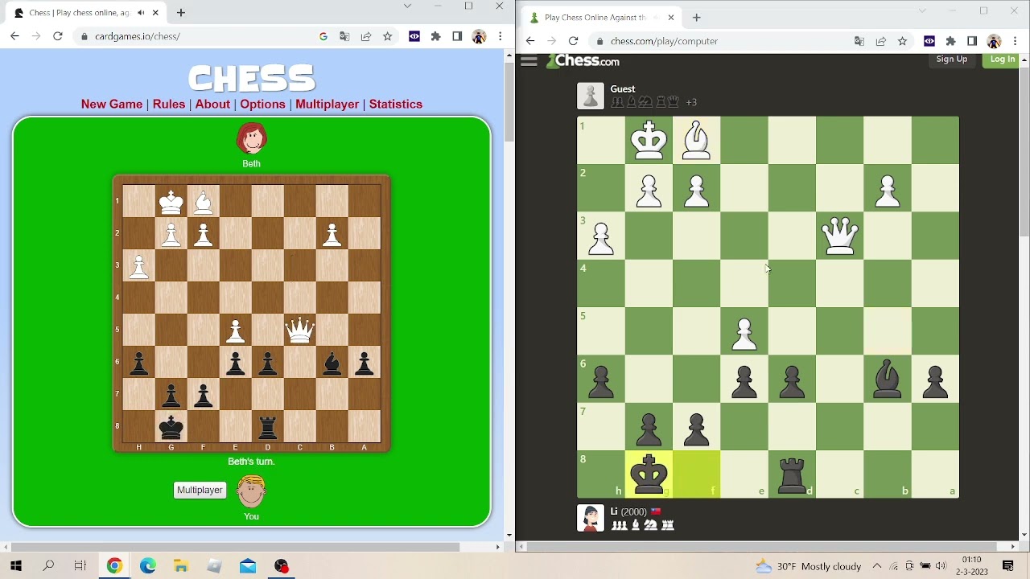Open New Game on cardgames.io
The image size is (1030, 579).
(x=112, y=104)
